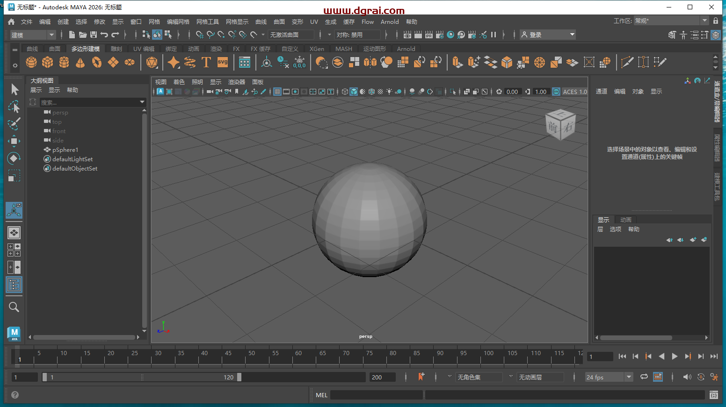Toggle ACES color management ON button
Screen dimensions: 726x407
pos(556,92)
